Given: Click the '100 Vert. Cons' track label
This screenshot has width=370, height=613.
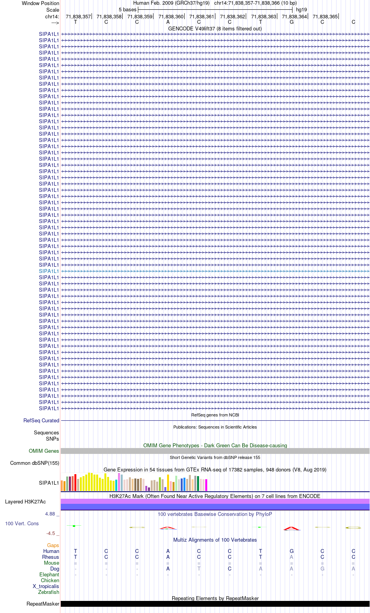Looking at the screenshot, I should pos(22,523).
